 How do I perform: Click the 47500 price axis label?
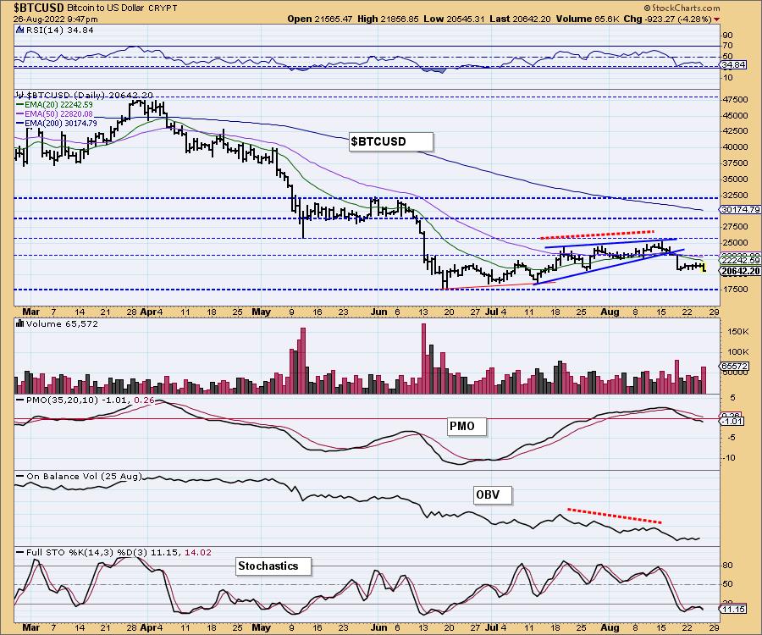coord(735,99)
